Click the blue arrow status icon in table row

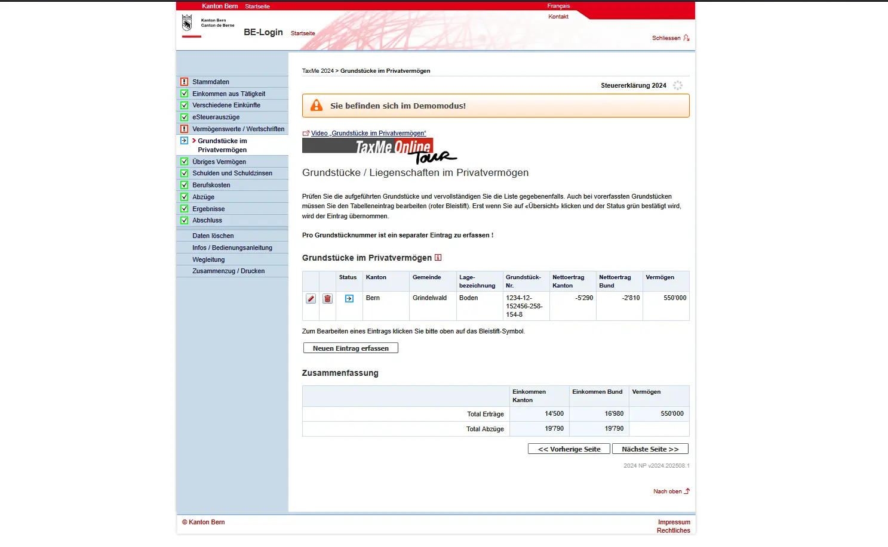click(349, 299)
